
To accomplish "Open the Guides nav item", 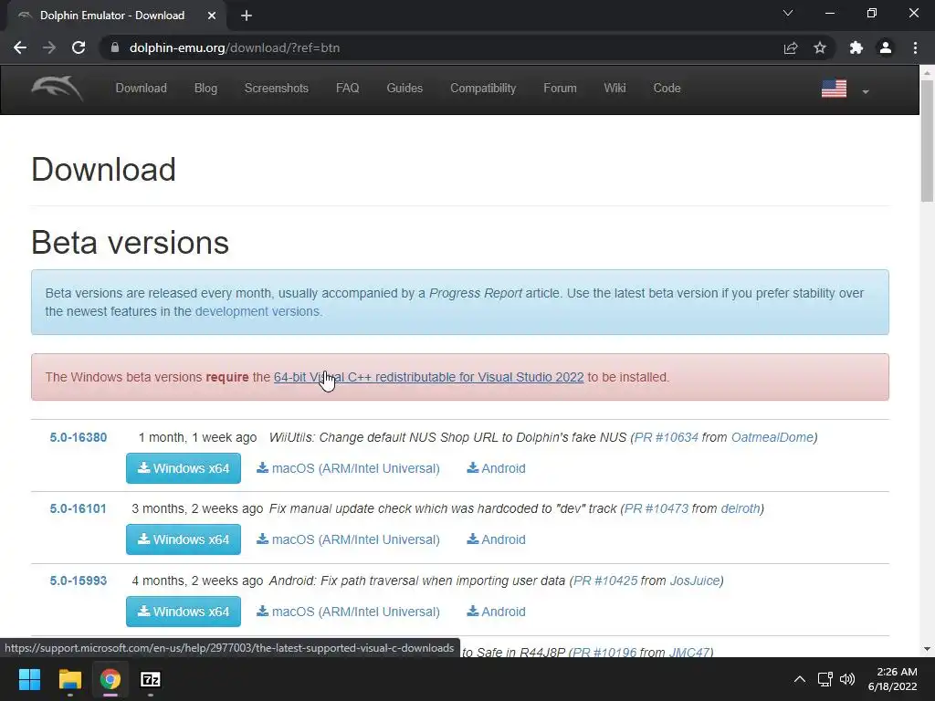I will [x=404, y=89].
